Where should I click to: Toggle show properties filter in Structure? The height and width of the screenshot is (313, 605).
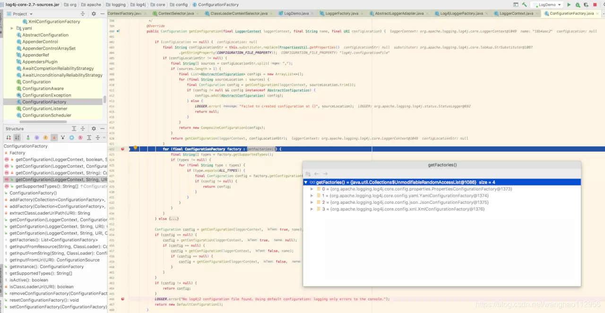pos(37,137)
